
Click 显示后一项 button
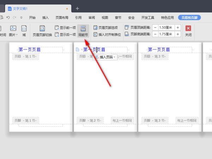(65, 35)
